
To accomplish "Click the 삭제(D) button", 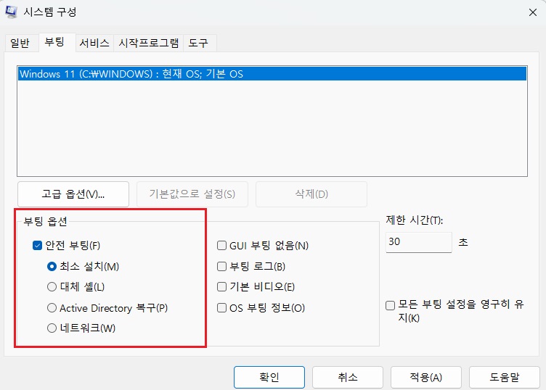I will pyautogui.click(x=311, y=194).
